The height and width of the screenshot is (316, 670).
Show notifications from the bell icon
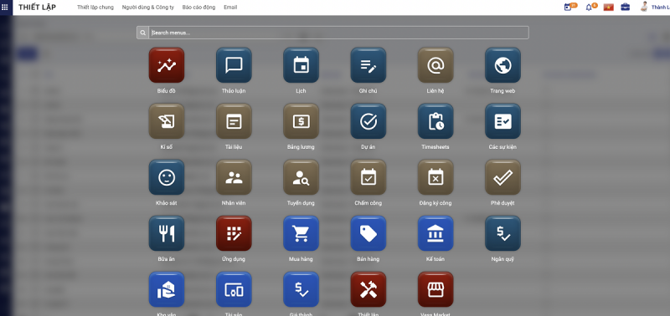[x=591, y=7]
